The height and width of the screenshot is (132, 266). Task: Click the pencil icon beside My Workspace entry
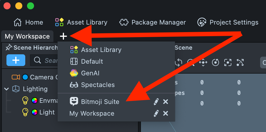coord(156,113)
